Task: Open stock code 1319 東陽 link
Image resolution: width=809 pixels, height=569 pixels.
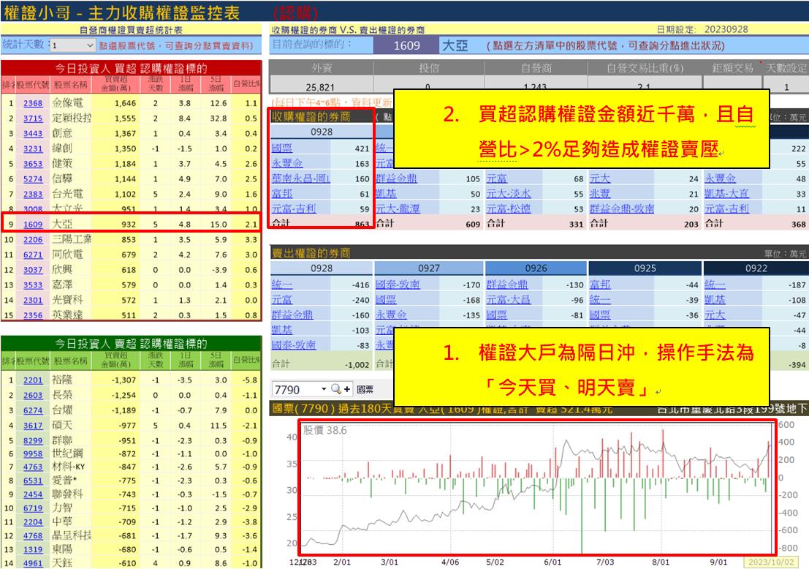Action: tap(33, 550)
